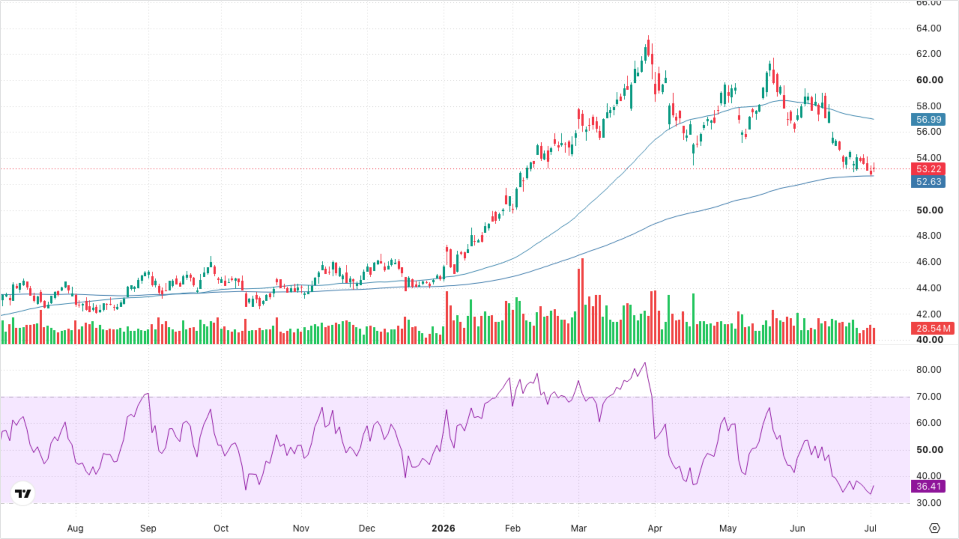959x539 pixels.
Task: Click the candlestick at the price peak near 63
Action: tap(648, 46)
